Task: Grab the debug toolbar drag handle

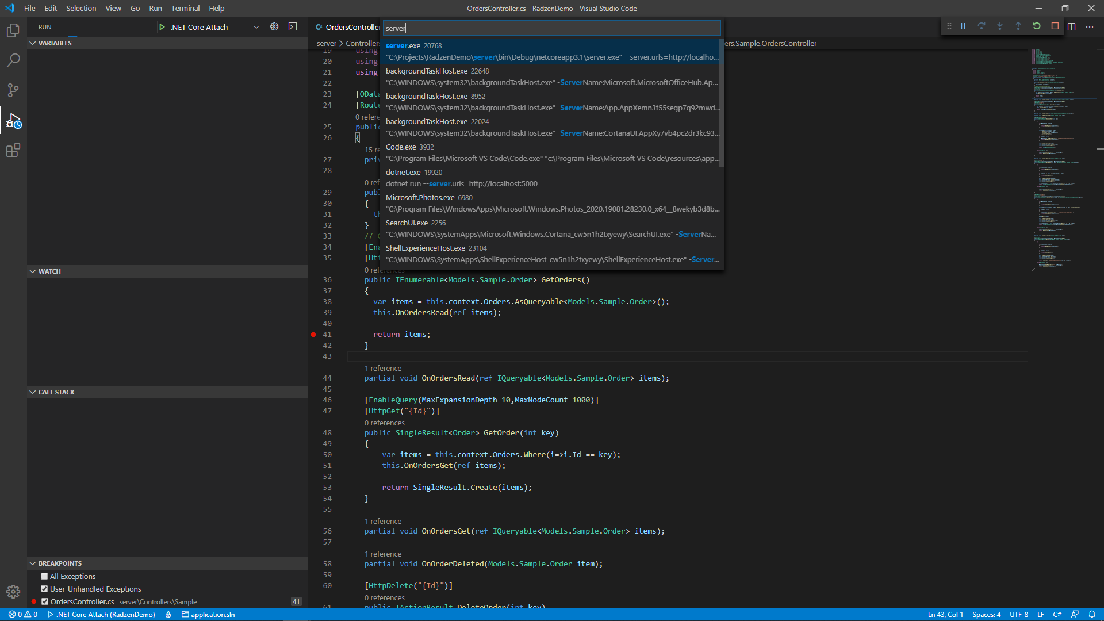Action: point(949,26)
